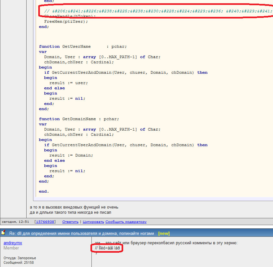Click the yellow [new] marker
Viewport: 273px width, 267px height.
click(x=164, y=233)
